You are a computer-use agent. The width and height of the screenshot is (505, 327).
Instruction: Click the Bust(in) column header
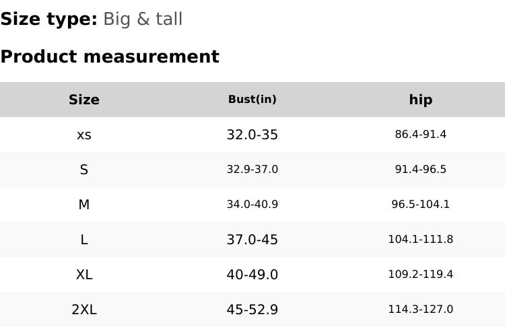pyautogui.click(x=252, y=100)
